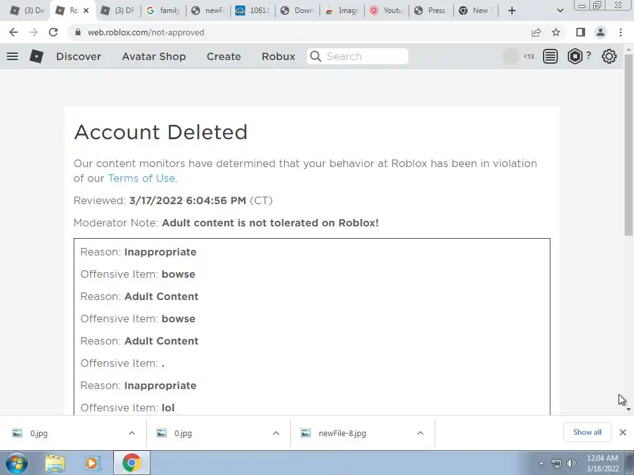This screenshot has height=475, width=634.
Task: Close the downloads bar
Action: [623, 432]
